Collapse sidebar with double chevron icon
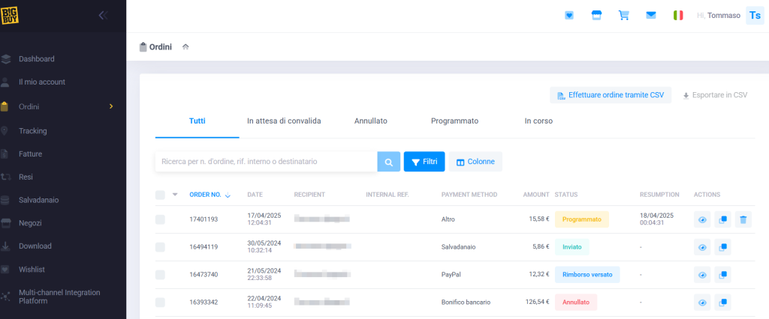This screenshot has height=319, width=769. (103, 15)
